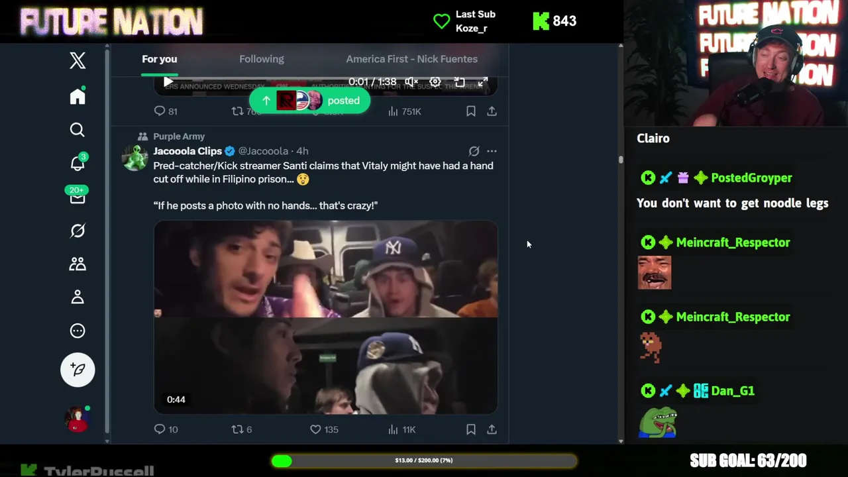Switch to the For you tab
The image size is (848, 477).
click(159, 59)
